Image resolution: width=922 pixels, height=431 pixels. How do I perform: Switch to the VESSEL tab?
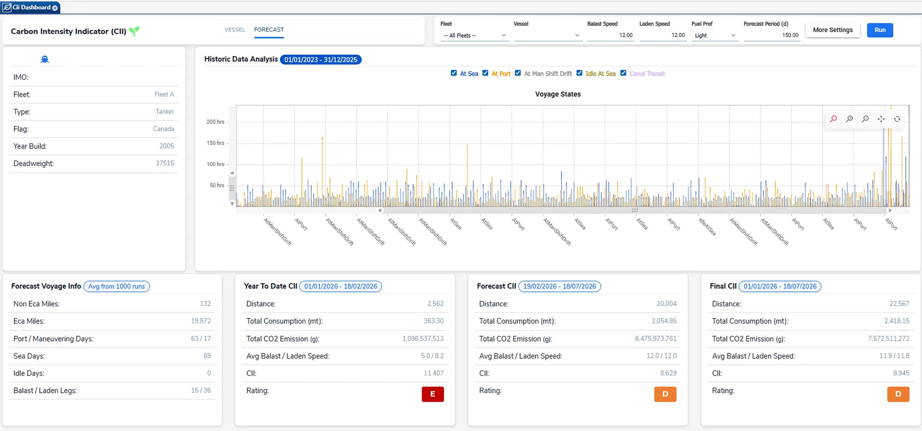tap(235, 29)
